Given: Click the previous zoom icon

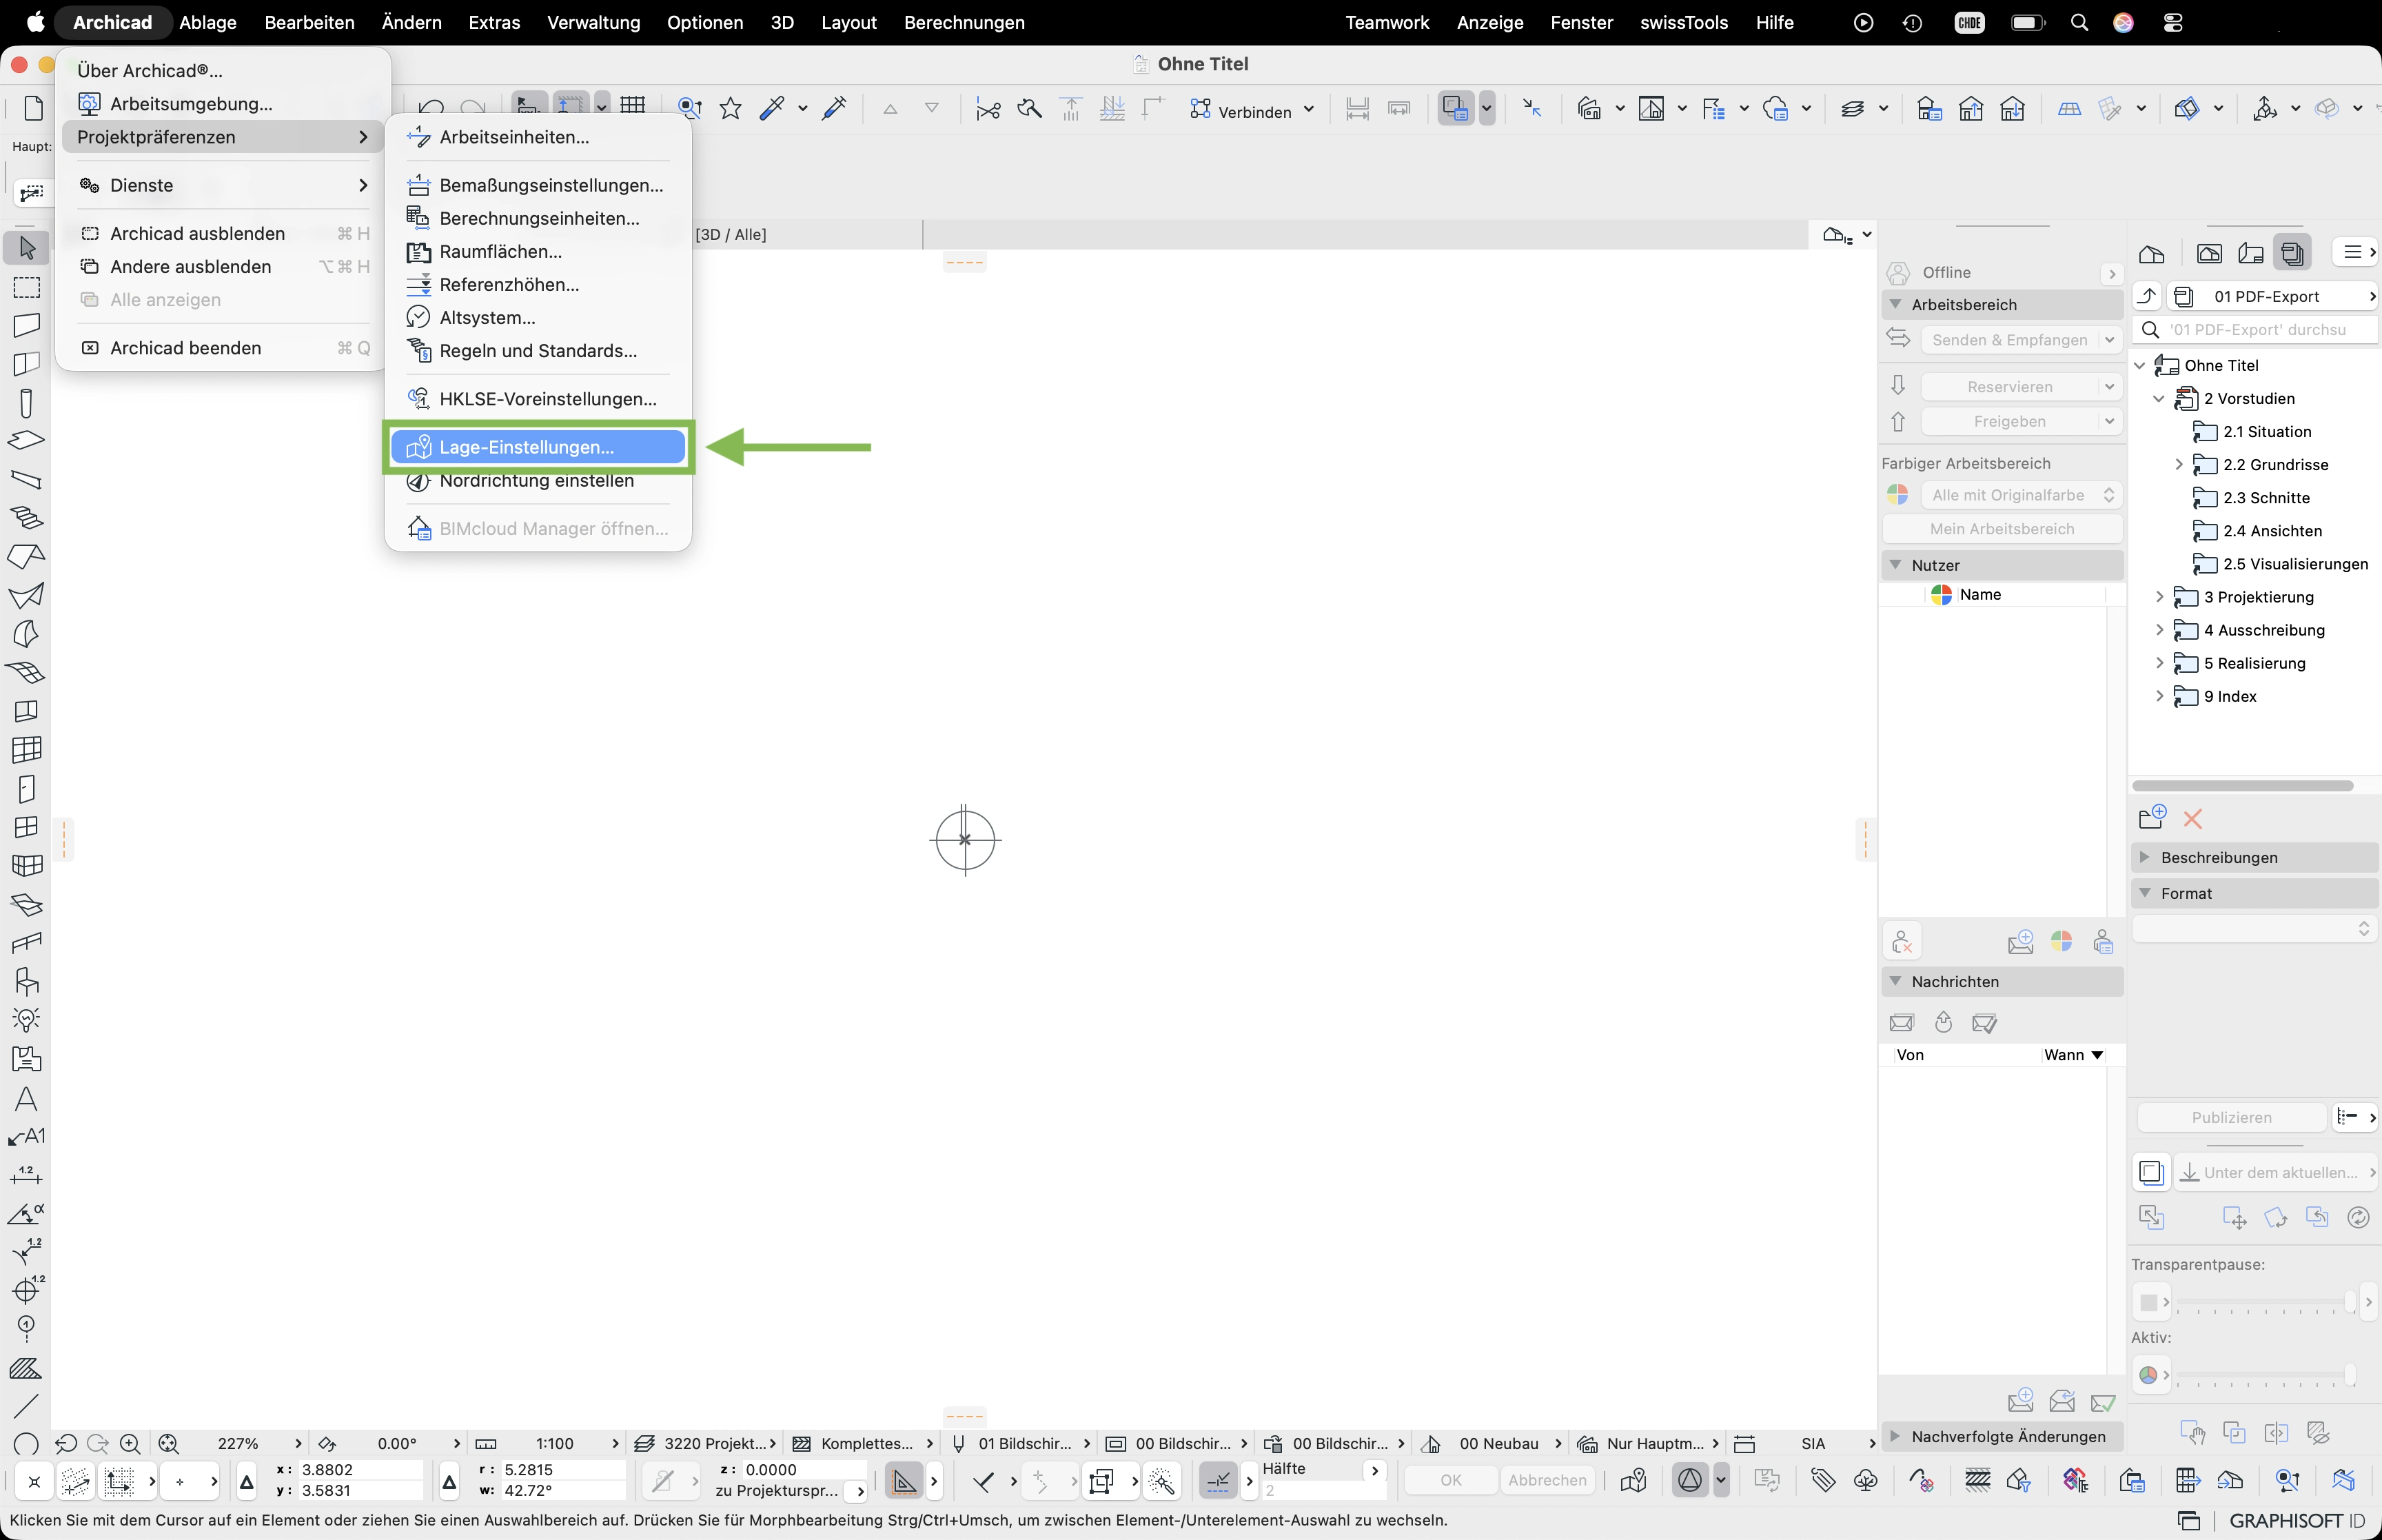Looking at the screenshot, I should 66,1443.
